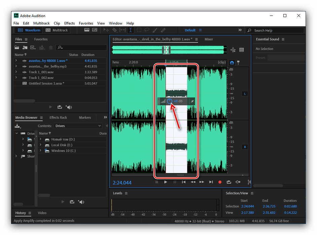Image resolution: width=317 pixels, height=235 pixels.
Task: Toggle the right channel R button
Action: [245, 147]
